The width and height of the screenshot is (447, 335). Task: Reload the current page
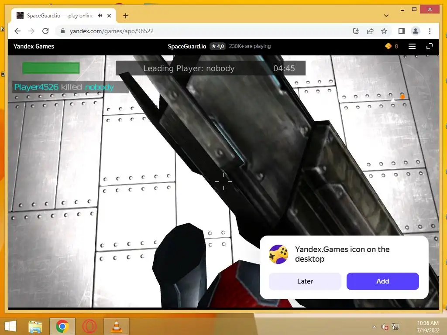click(x=45, y=31)
